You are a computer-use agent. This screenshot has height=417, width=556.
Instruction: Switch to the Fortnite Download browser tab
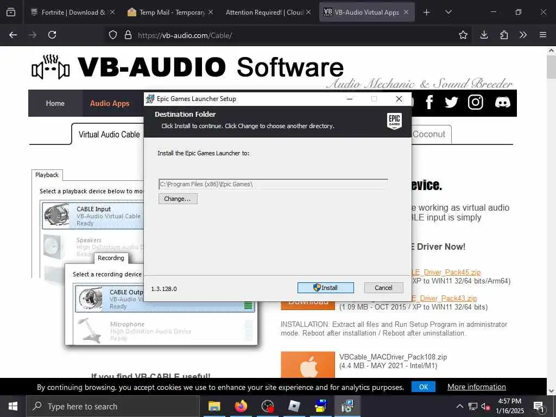(73, 12)
